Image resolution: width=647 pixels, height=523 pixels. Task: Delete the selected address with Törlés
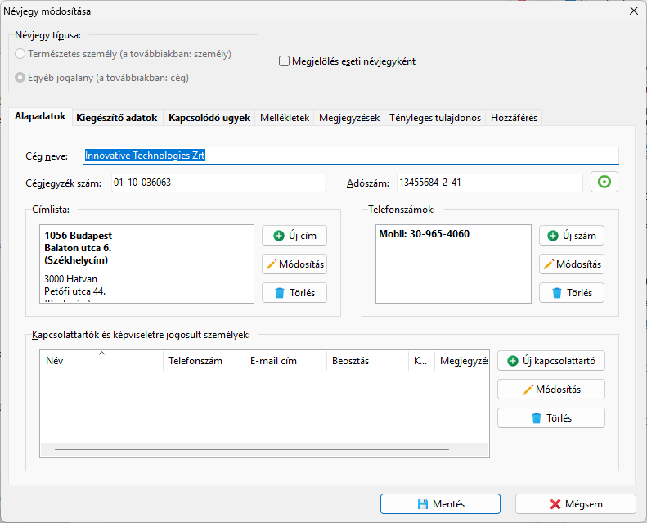click(x=294, y=293)
